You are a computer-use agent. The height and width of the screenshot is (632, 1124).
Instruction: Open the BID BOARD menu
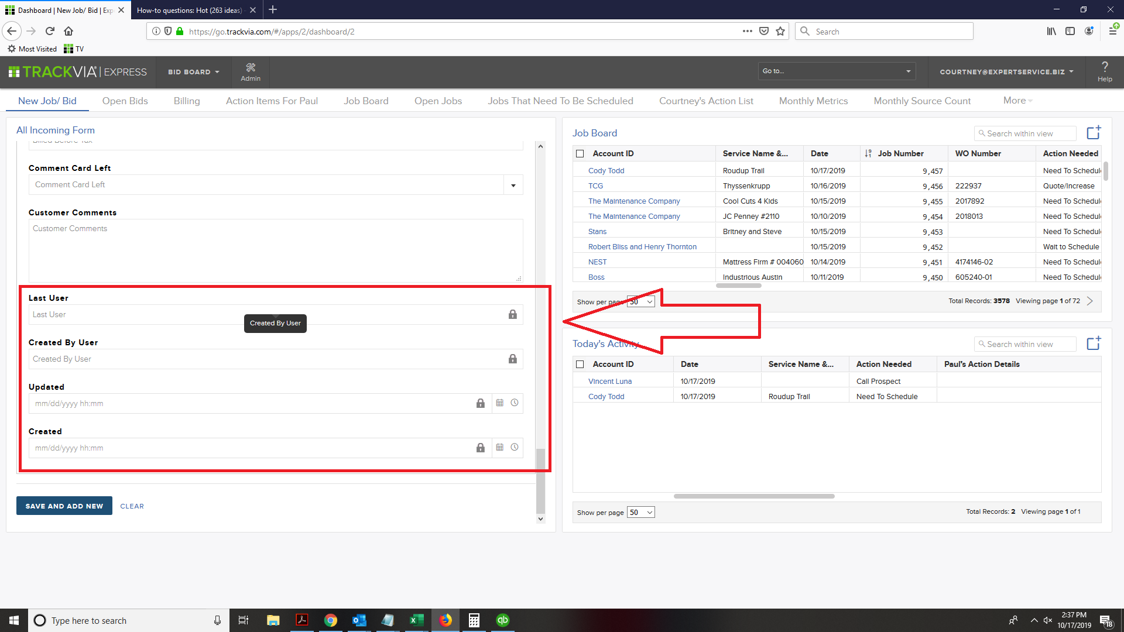(x=193, y=72)
